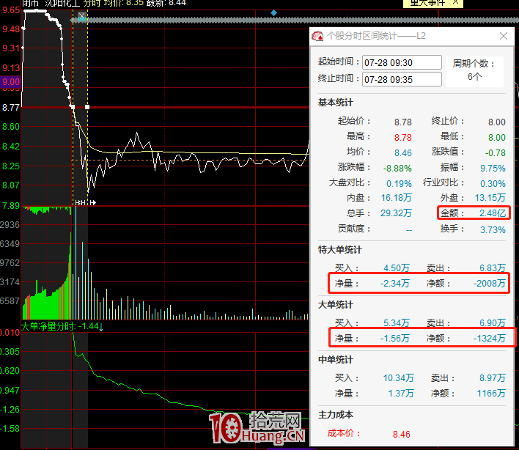Grab the right white square range handle
519x450 pixels.
[x=87, y=107]
